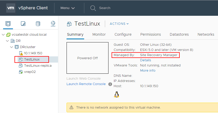The width and height of the screenshot is (218, 113).
Task: Click the Linux penguin icon
Action: pyautogui.click(x=117, y=95)
